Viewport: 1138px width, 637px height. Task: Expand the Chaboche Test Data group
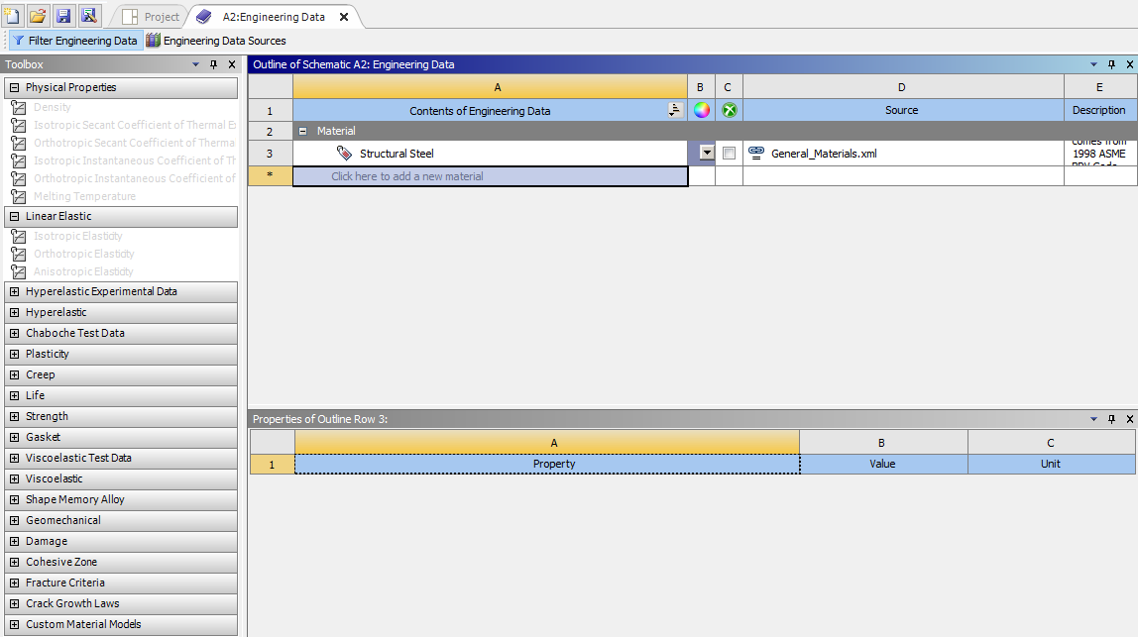click(x=15, y=333)
